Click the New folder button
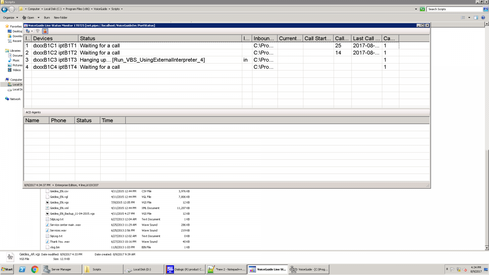489x275 pixels. (61, 18)
